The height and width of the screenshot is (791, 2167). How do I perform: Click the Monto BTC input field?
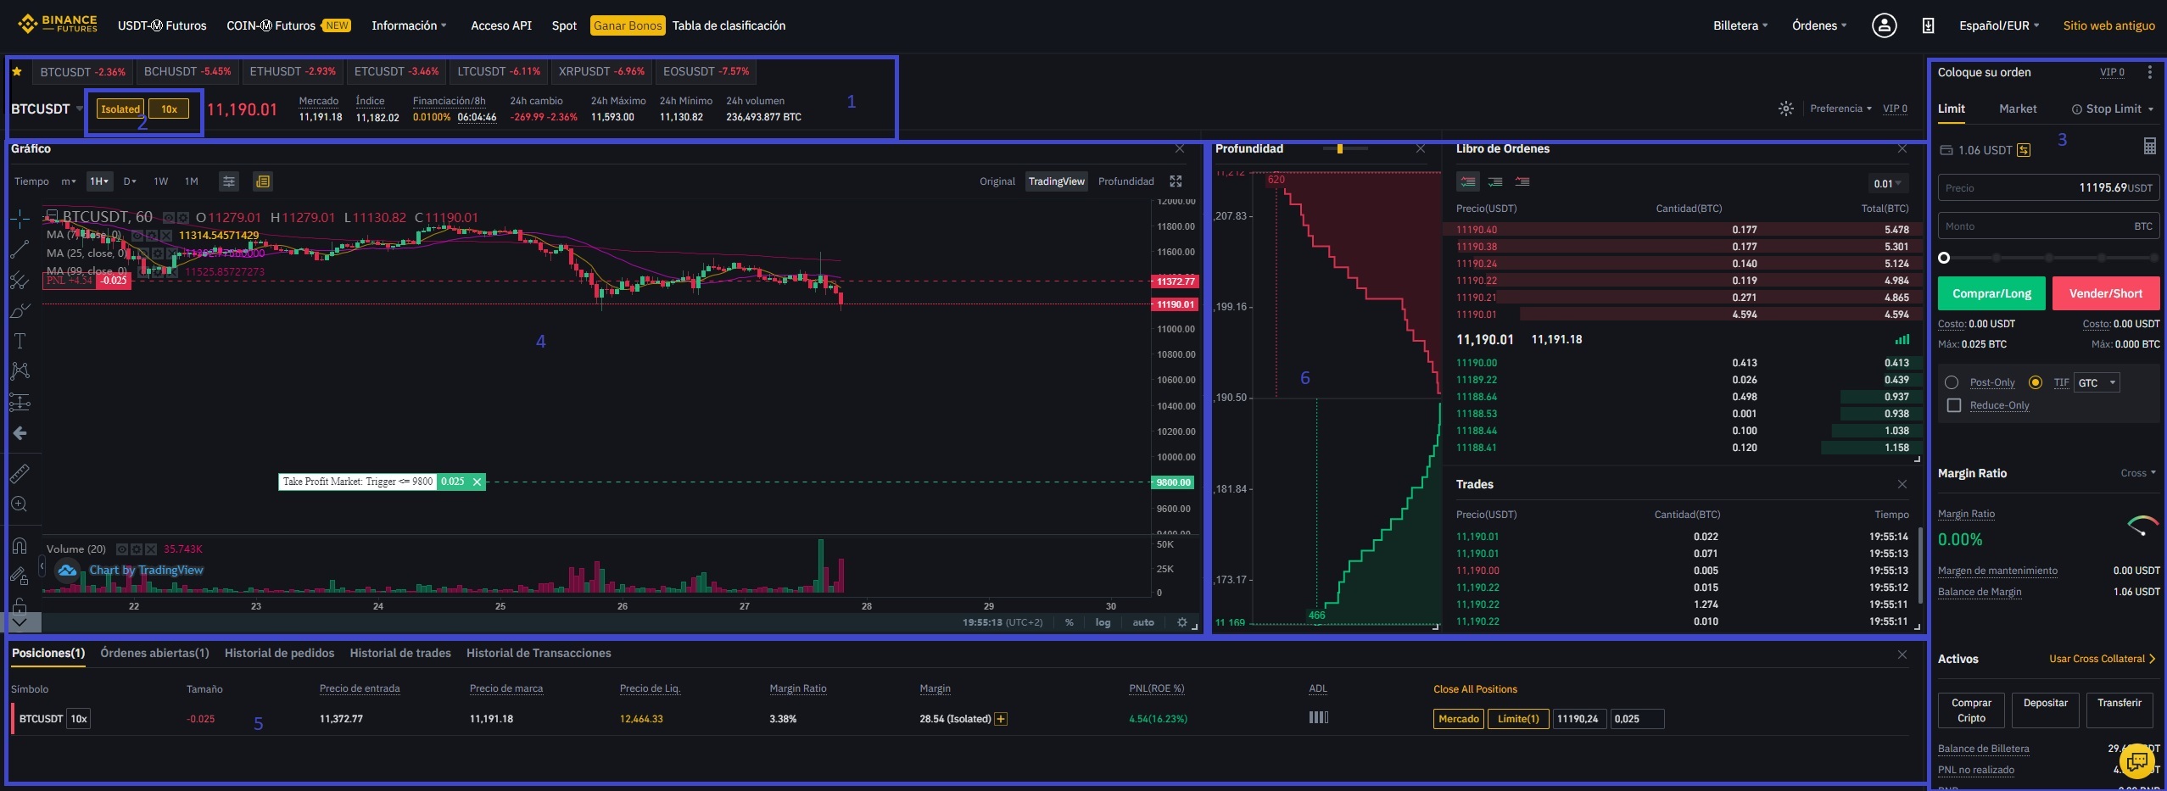2048,226
